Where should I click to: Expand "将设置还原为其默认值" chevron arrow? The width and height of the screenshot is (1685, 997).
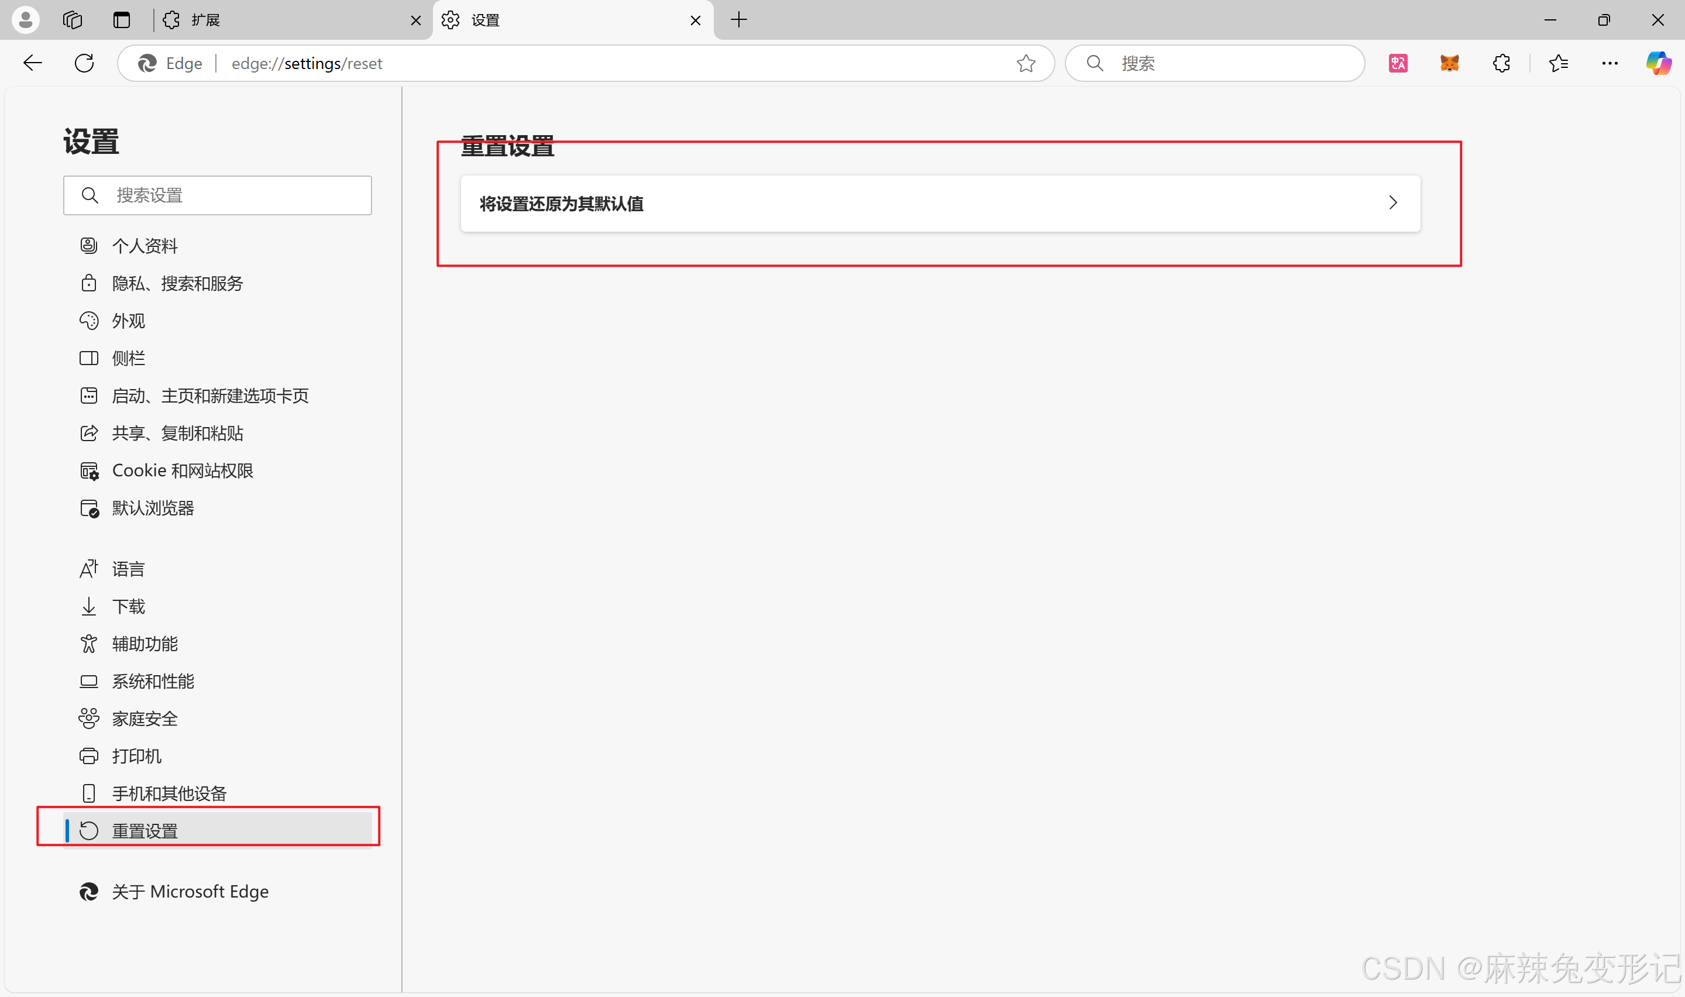tap(1392, 203)
